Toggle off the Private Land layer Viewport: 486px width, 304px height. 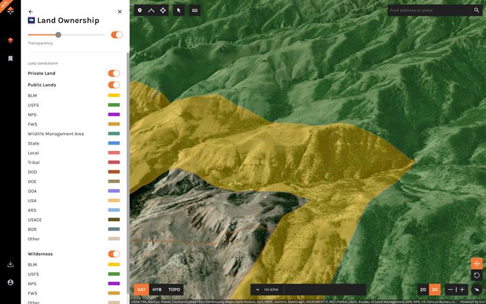click(x=114, y=73)
